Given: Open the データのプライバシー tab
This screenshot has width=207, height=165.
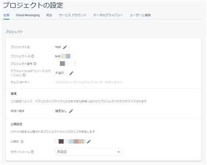Looking at the screenshot, I should point(108,15).
